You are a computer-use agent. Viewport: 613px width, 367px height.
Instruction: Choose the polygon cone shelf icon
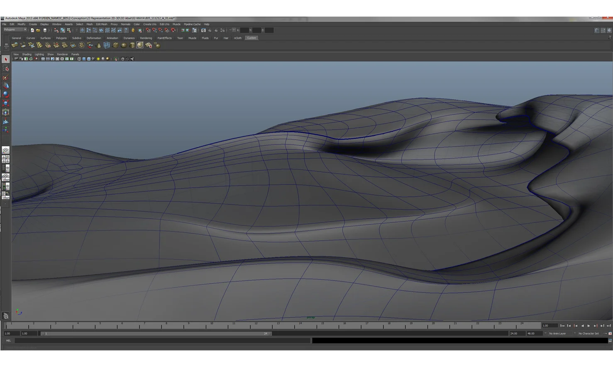(x=98, y=46)
